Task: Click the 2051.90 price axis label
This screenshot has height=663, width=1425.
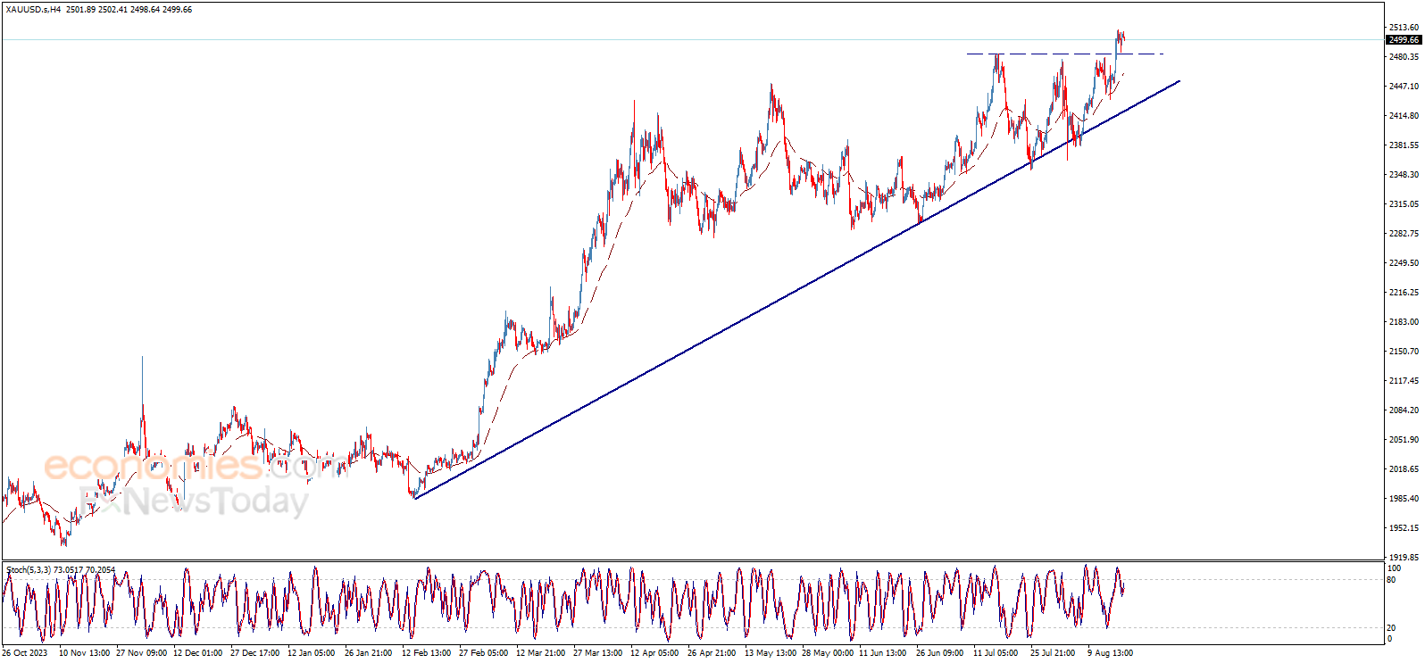Action: [1404, 440]
